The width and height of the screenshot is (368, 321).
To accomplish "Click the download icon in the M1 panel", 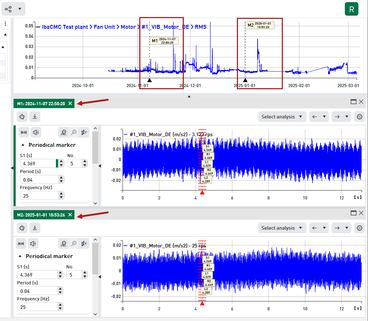I will click(x=35, y=117).
